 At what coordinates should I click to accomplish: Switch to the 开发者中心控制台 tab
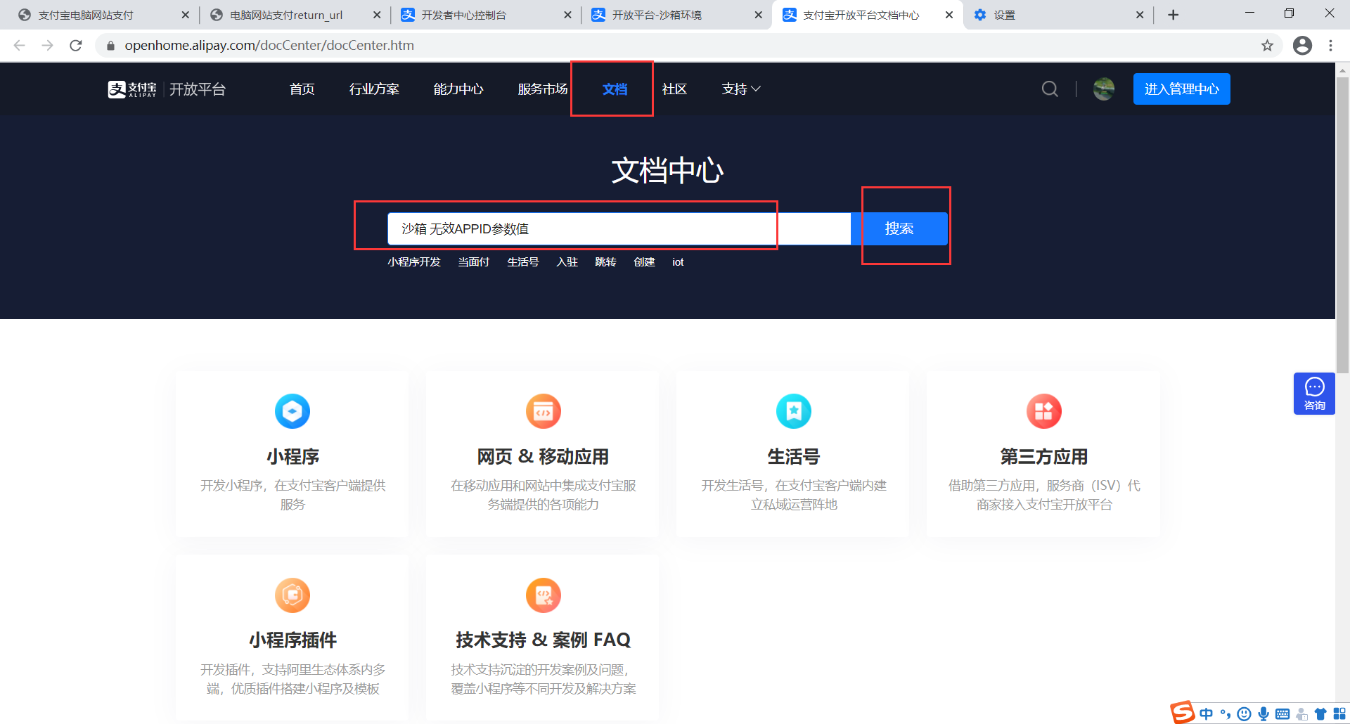[x=485, y=15]
